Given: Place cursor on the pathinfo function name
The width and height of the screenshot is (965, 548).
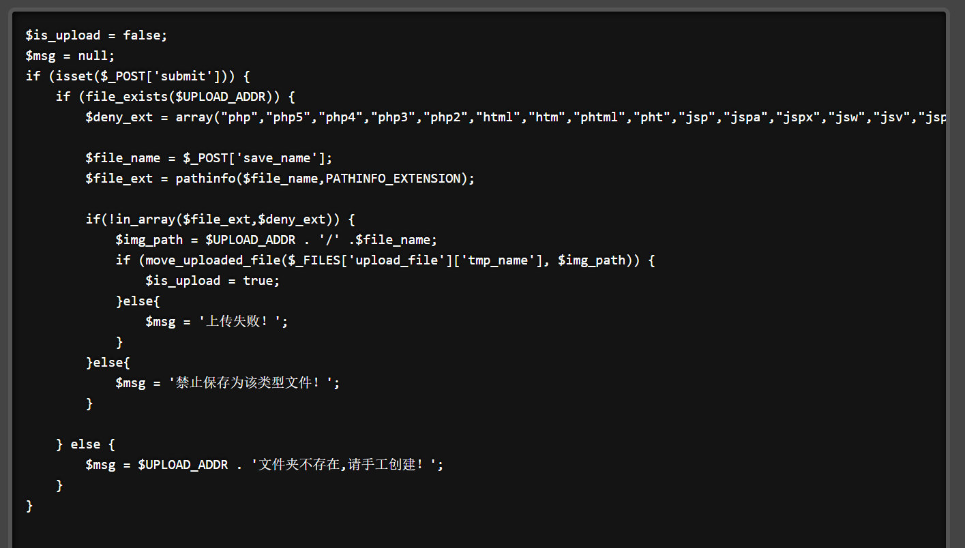Looking at the screenshot, I should [205, 179].
